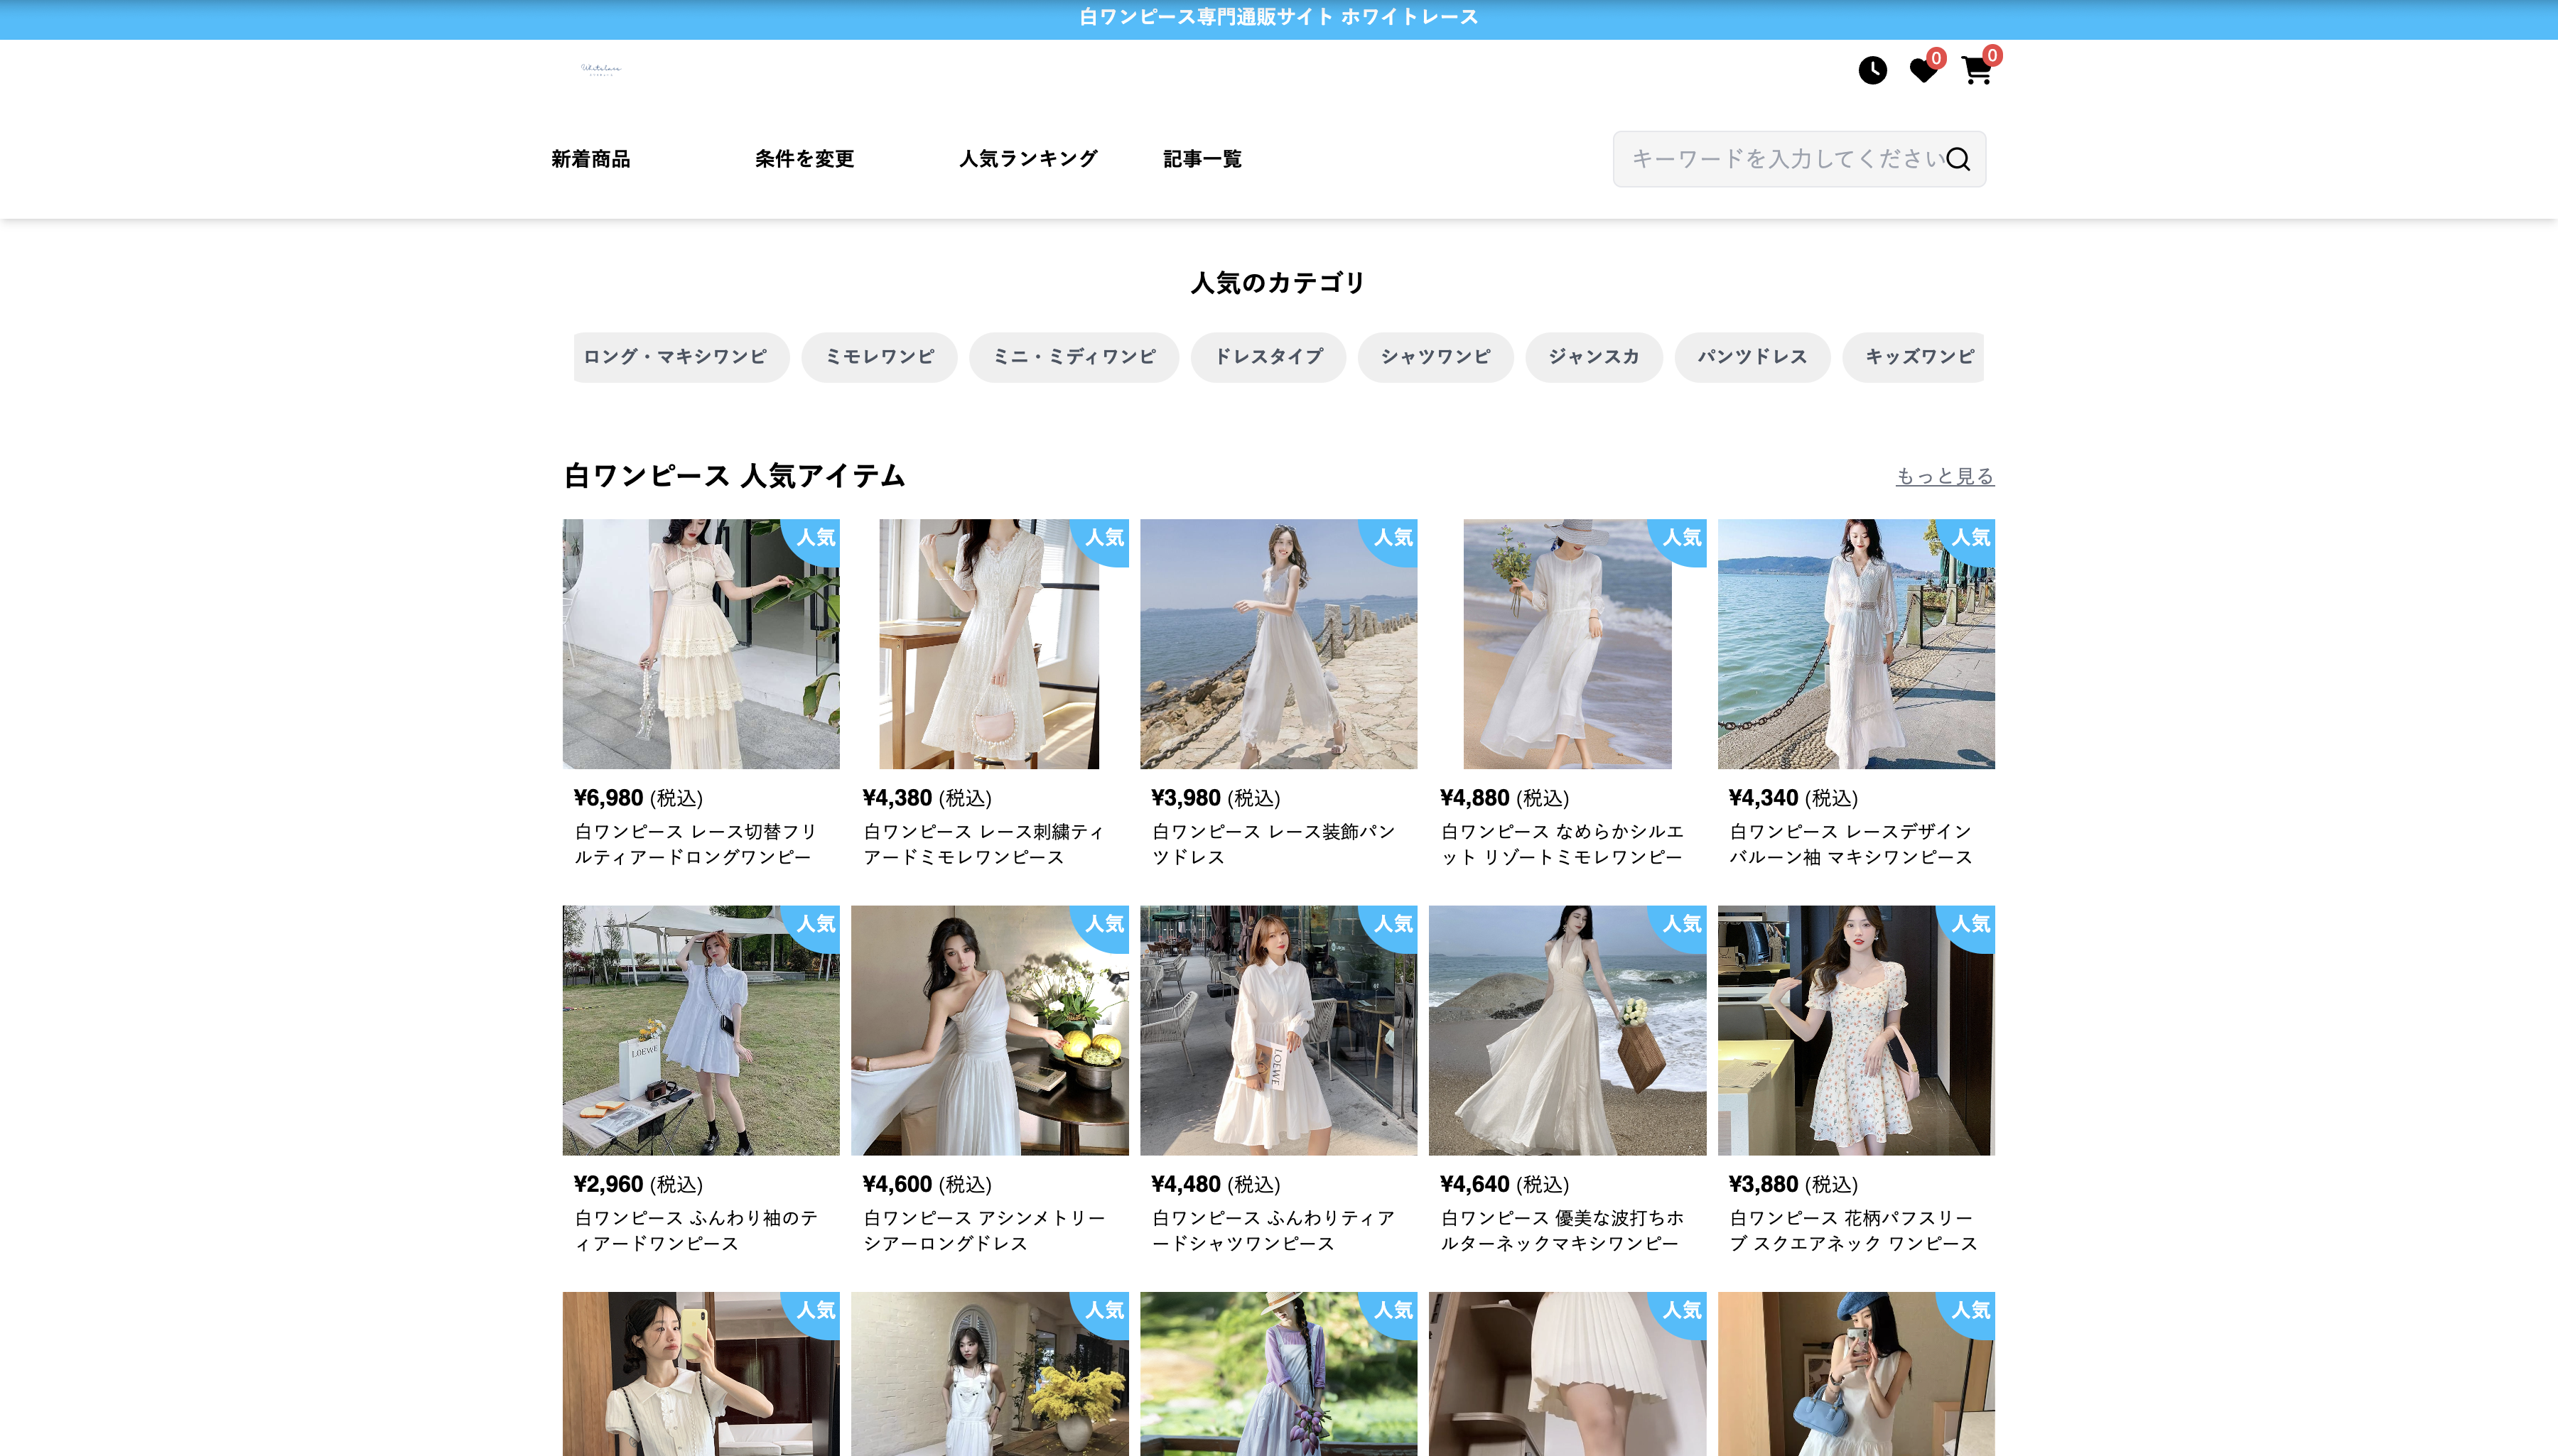2558x1456 pixels.
Task: Click the もっと見る link
Action: coord(1944,476)
